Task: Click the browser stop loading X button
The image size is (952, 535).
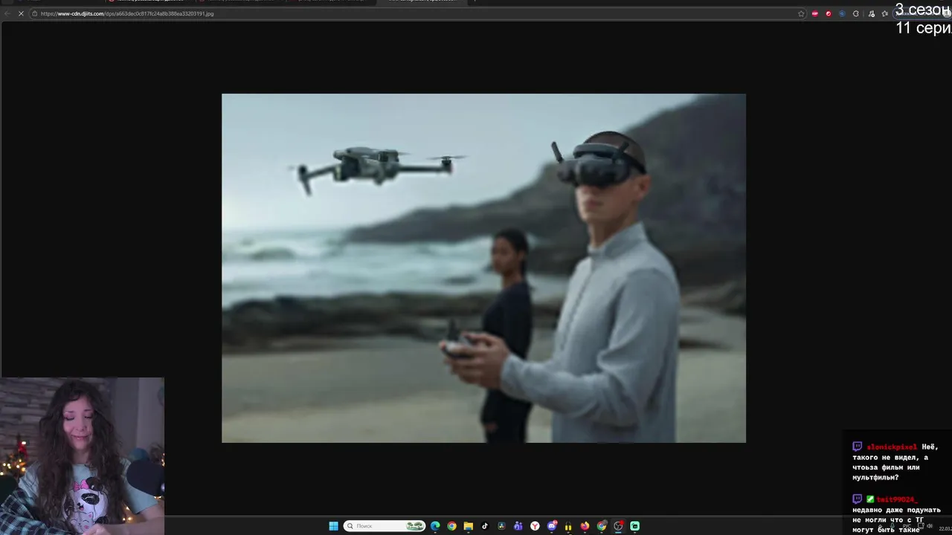Action: (x=21, y=13)
